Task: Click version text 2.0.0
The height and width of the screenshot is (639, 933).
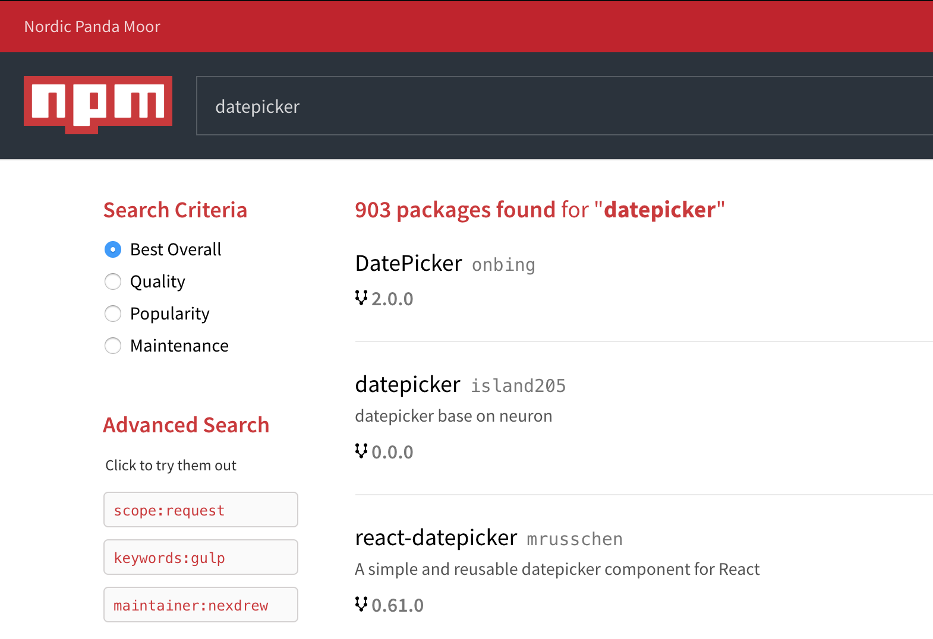Action: click(x=392, y=299)
